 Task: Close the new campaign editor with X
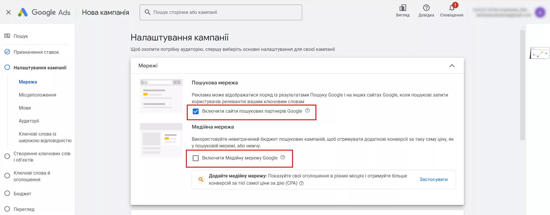coord(8,12)
